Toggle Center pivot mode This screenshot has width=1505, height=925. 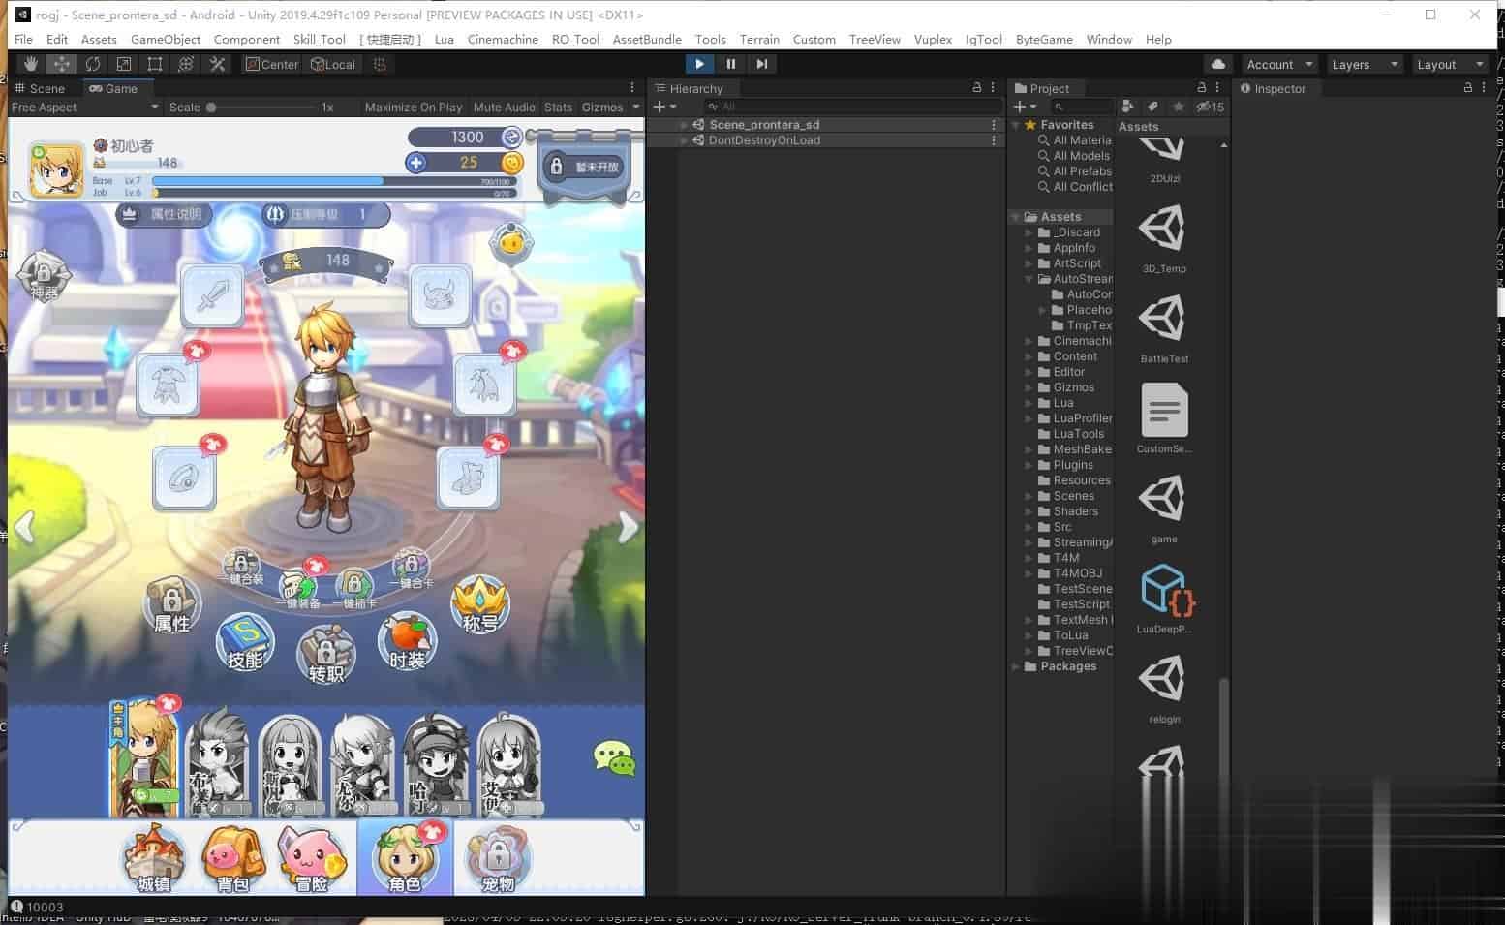pyautogui.click(x=272, y=64)
